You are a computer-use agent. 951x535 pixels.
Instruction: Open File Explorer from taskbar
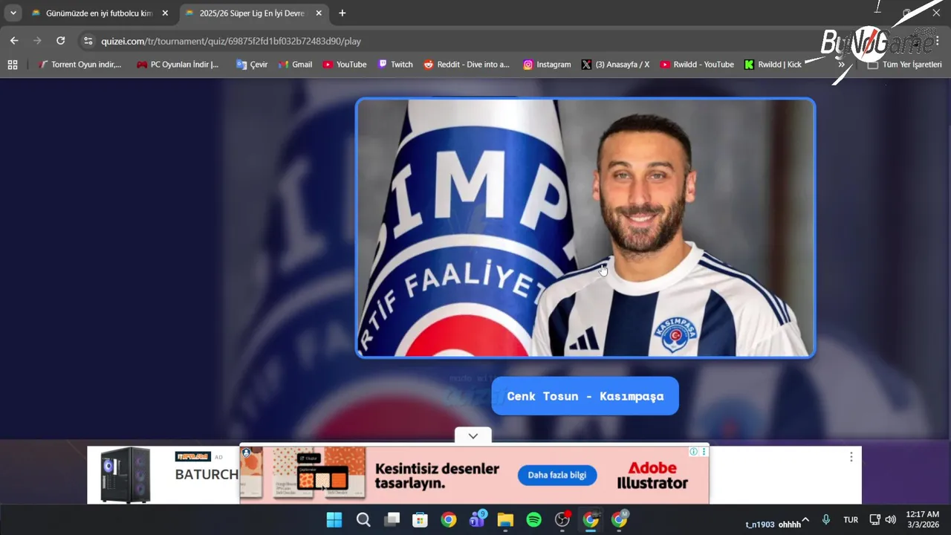pos(505,520)
